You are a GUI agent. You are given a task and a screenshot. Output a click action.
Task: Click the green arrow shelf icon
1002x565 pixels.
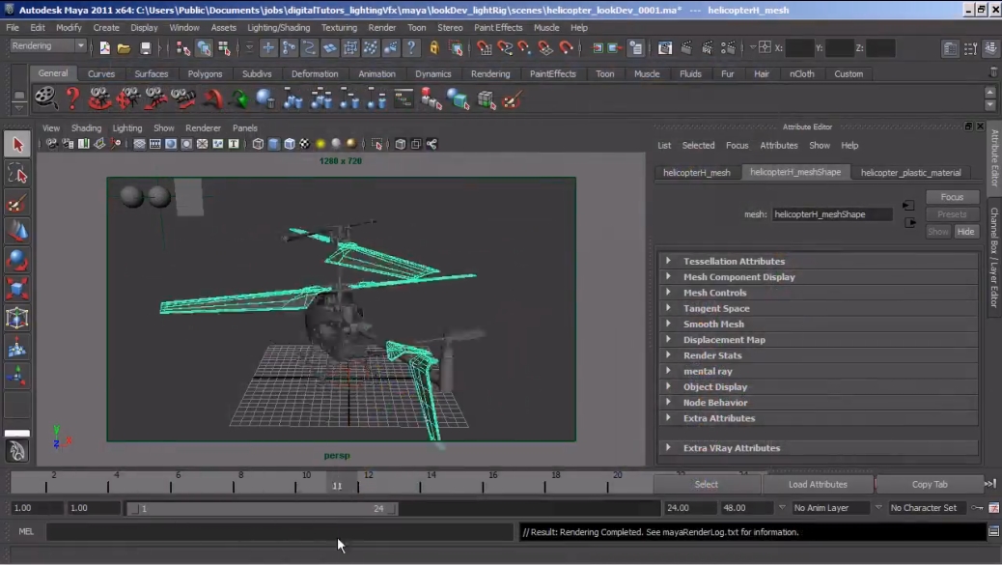pos(239,99)
